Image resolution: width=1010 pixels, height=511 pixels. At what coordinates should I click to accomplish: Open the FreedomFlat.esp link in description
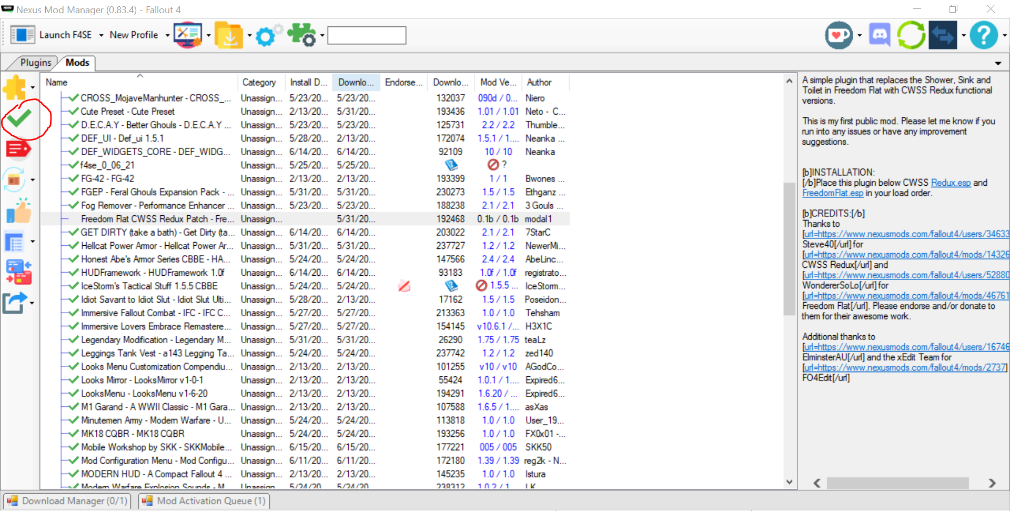833,193
